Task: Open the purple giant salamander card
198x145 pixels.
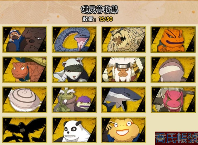Action: [173, 70]
